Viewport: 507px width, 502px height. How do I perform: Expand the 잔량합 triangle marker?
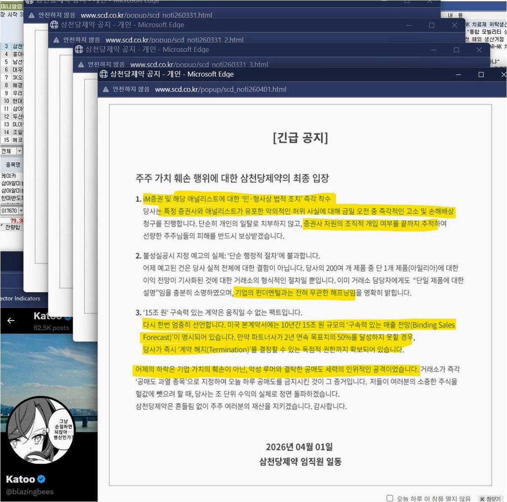(x=2, y=226)
